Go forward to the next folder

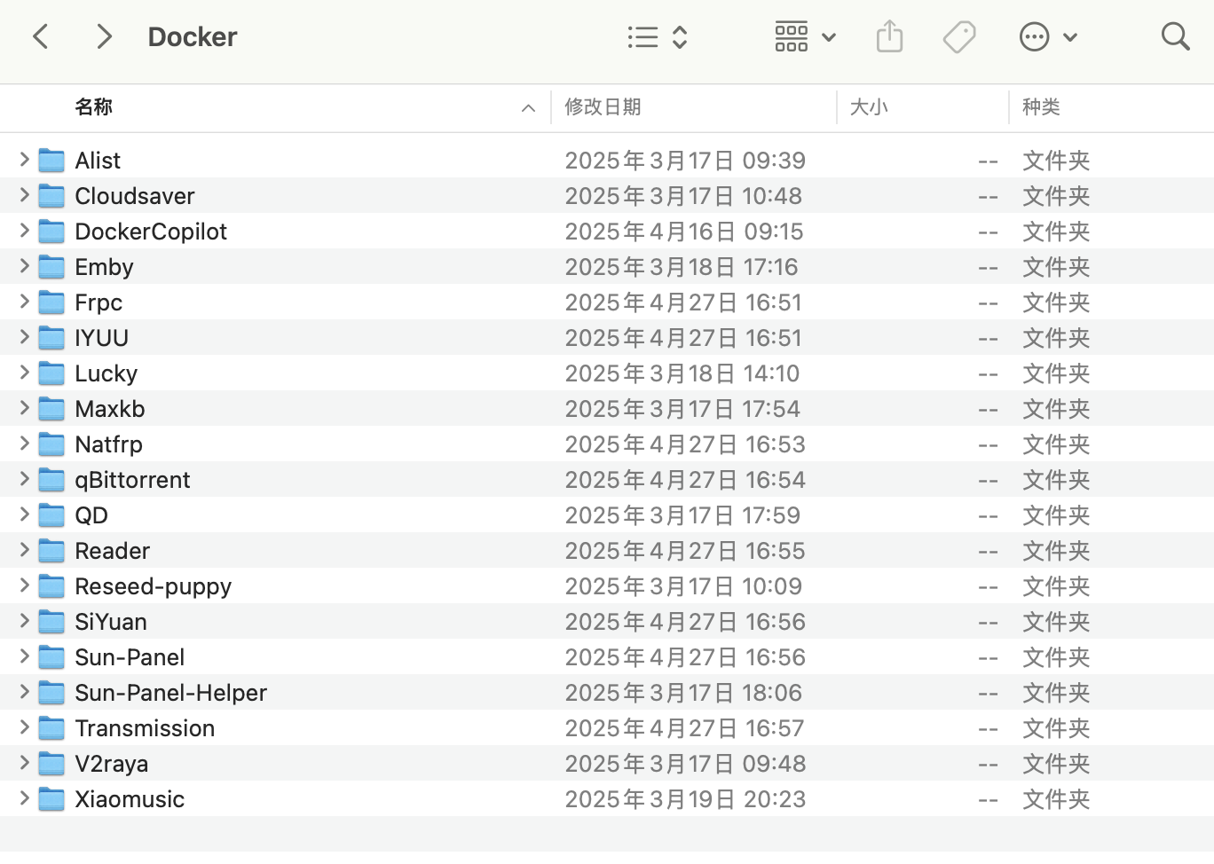click(104, 36)
